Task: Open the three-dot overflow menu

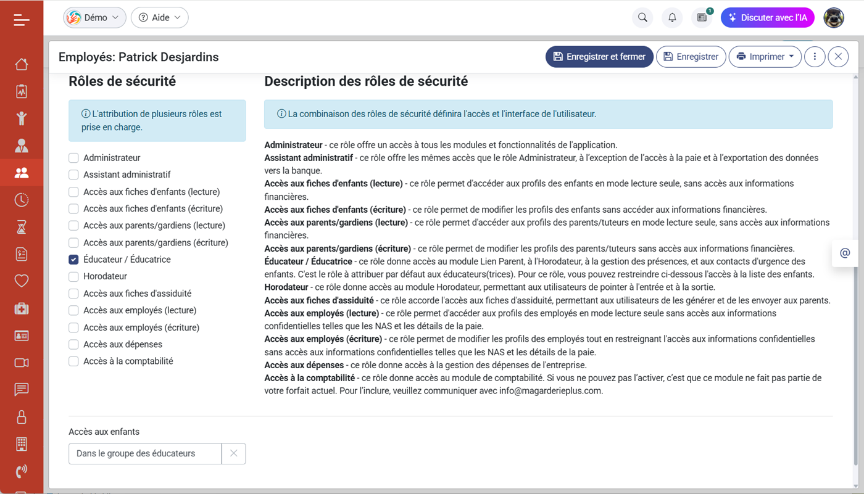Action: [x=815, y=56]
